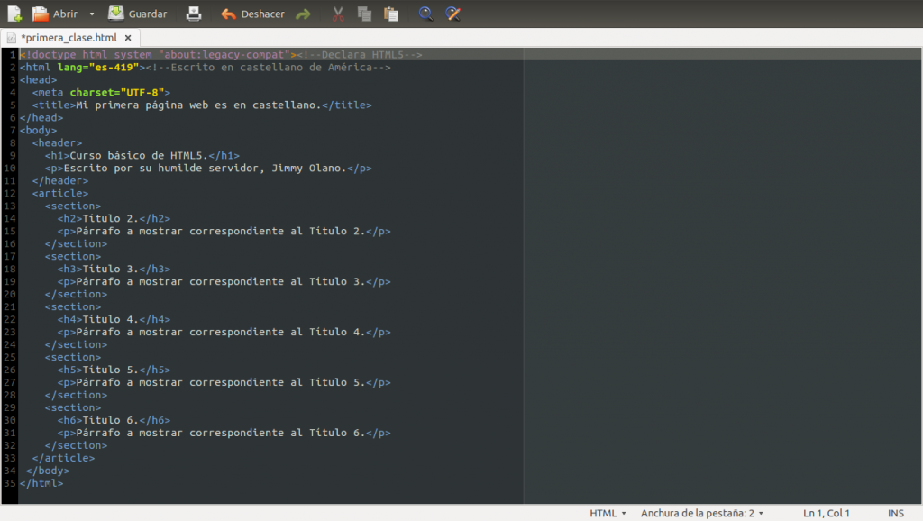Switch to the primera_clase.html tab
The height and width of the screenshot is (521, 923).
(69, 38)
